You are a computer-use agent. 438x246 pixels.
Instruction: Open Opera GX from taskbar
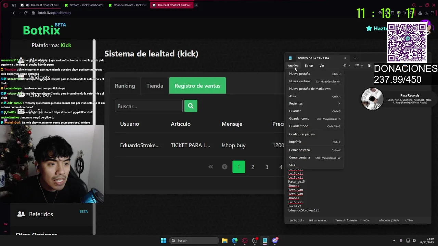coord(245,241)
